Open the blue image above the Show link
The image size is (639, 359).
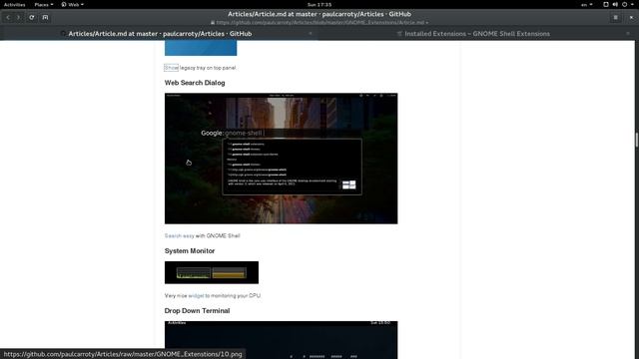click(x=201, y=48)
